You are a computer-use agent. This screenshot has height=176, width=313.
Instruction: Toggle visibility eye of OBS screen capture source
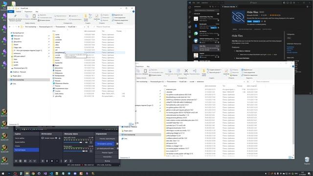coord(56,138)
